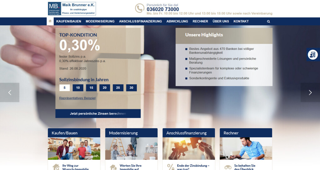Select 5 years Sollzinsbindung option

tap(64, 88)
